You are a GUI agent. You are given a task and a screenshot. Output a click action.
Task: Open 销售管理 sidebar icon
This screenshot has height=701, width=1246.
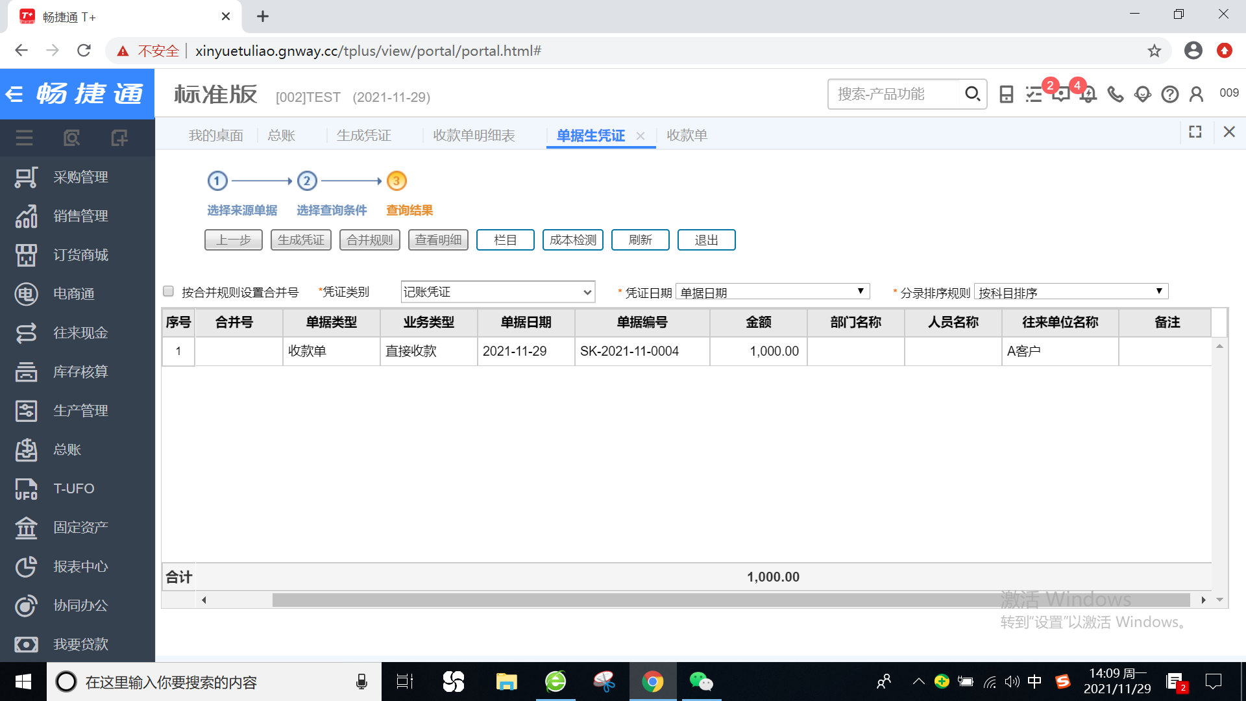click(x=26, y=216)
